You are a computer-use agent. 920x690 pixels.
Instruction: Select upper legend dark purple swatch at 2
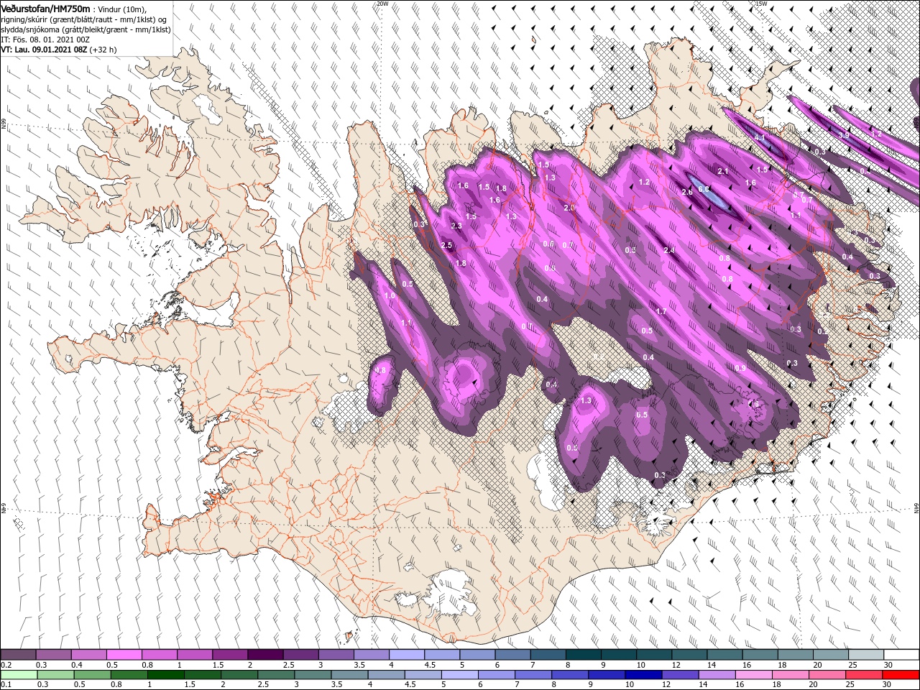(x=264, y=655)
